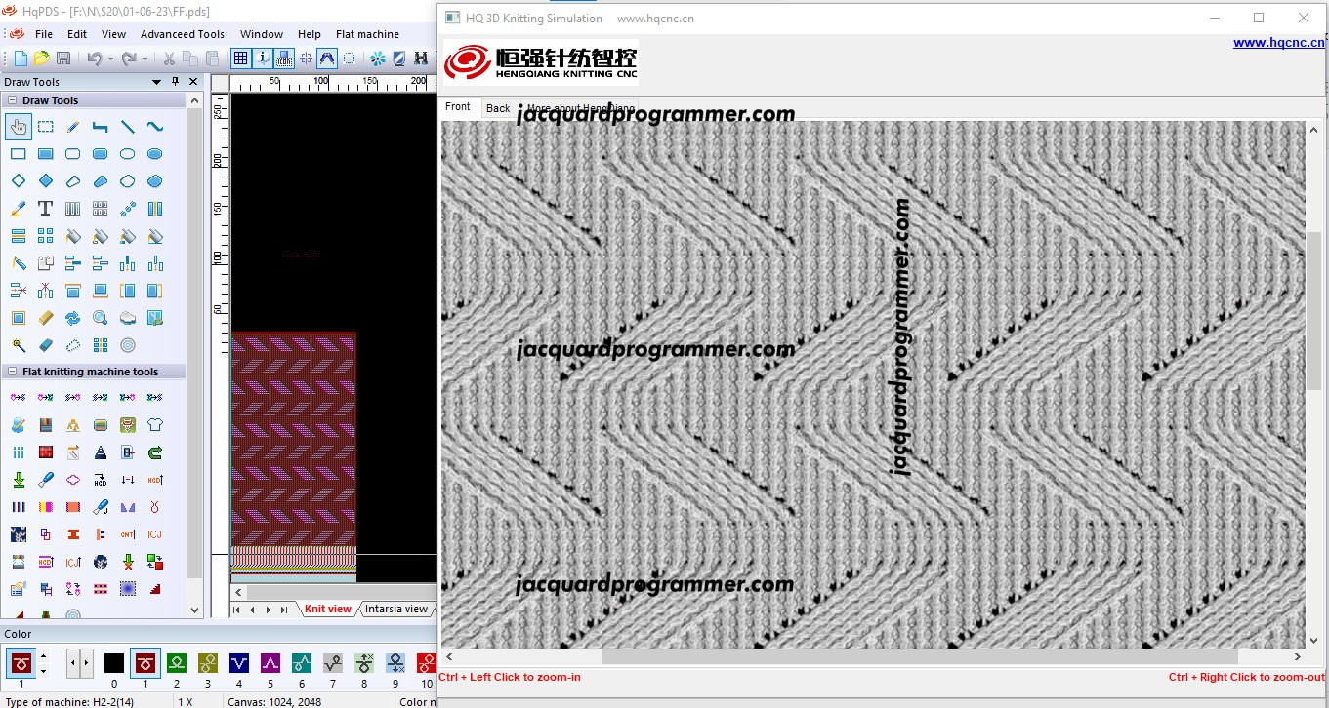The height and width of the screenshot is (708, 1329).
Task: Open the Edit menu
Action: (77, 34)
